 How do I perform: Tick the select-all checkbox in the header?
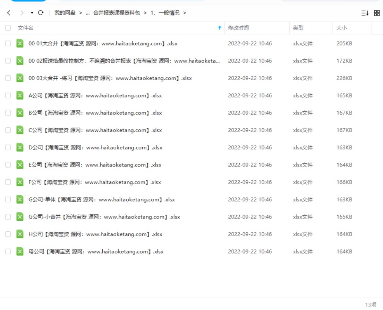coord(8,28)
